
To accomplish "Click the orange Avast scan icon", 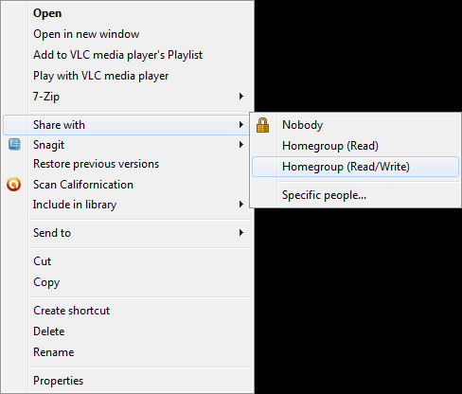I will [x=14, y=185].
